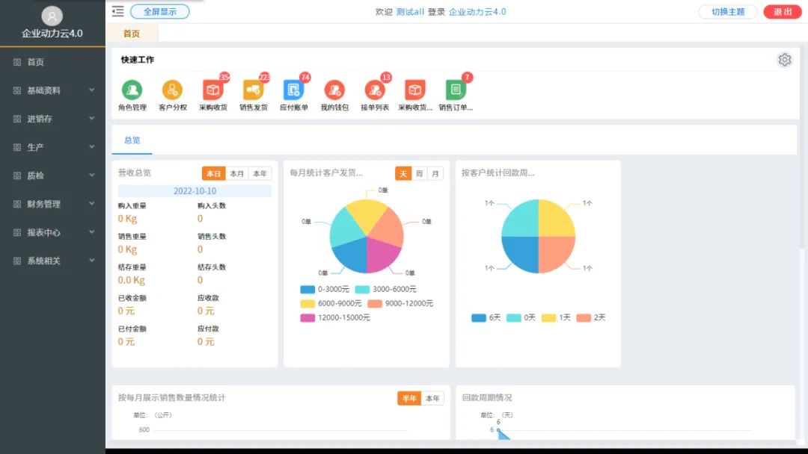
Task: Click the red 退出 button
Action: coord(782,11)
